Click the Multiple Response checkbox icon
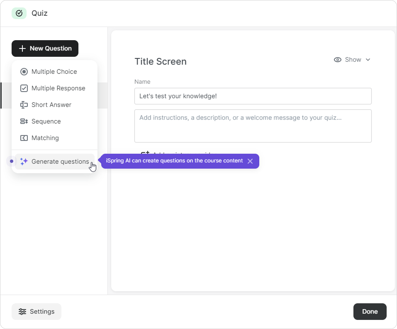The height and width of the screenshot is (329, 397). 24,88
